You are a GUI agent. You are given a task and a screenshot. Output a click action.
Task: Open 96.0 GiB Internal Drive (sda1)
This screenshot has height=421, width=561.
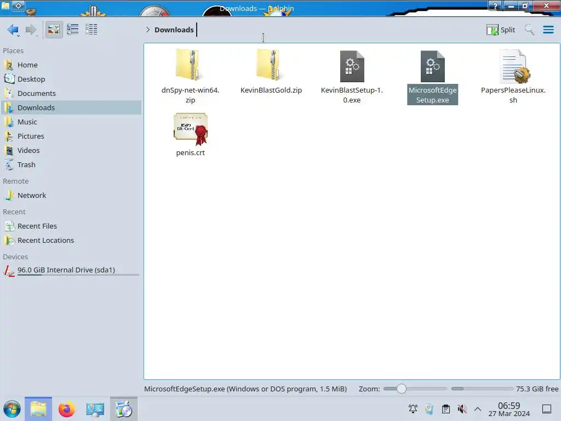click(x=71, y=270)
